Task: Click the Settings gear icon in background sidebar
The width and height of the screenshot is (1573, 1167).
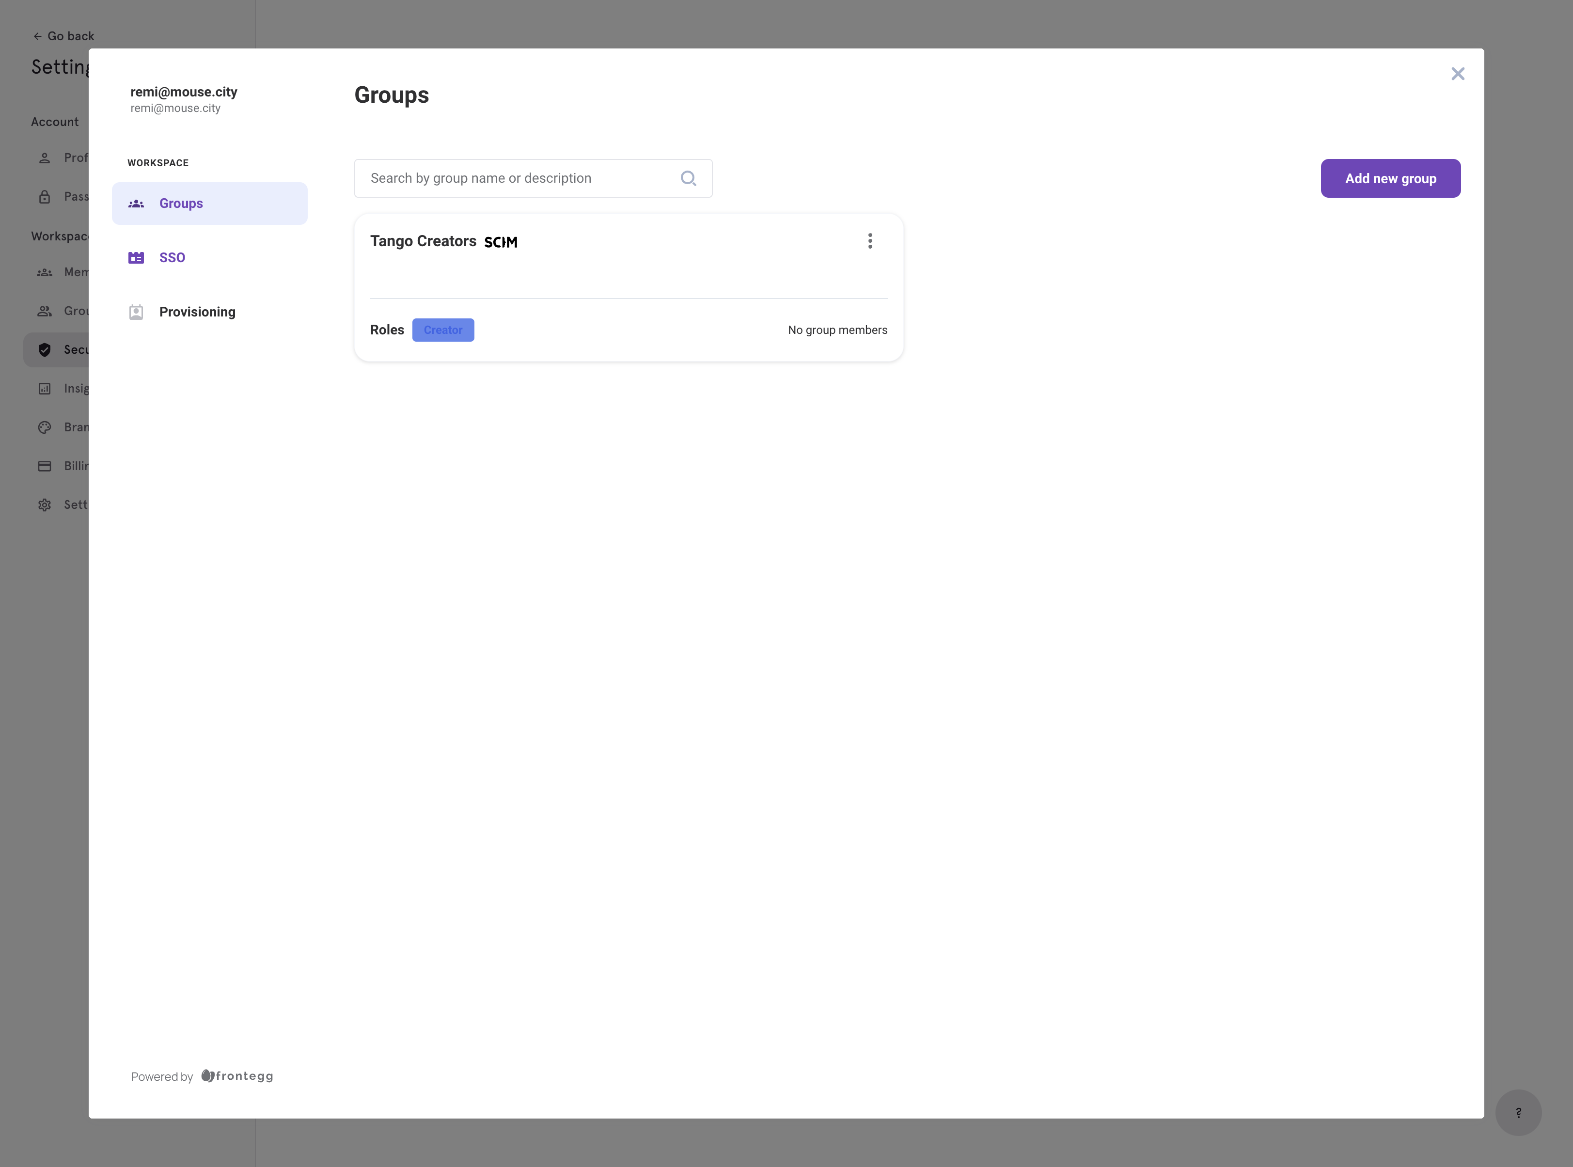Action: click(x=45, y=505)
